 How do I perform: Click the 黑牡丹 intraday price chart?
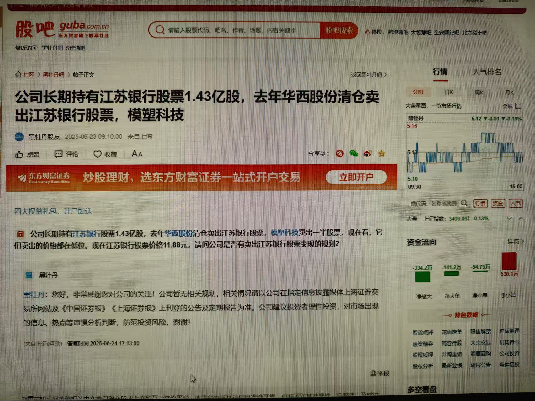point(464,152)
